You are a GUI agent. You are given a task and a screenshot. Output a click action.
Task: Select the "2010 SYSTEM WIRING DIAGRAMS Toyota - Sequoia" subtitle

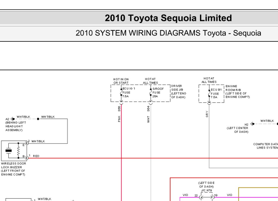[x=168, y=33]
